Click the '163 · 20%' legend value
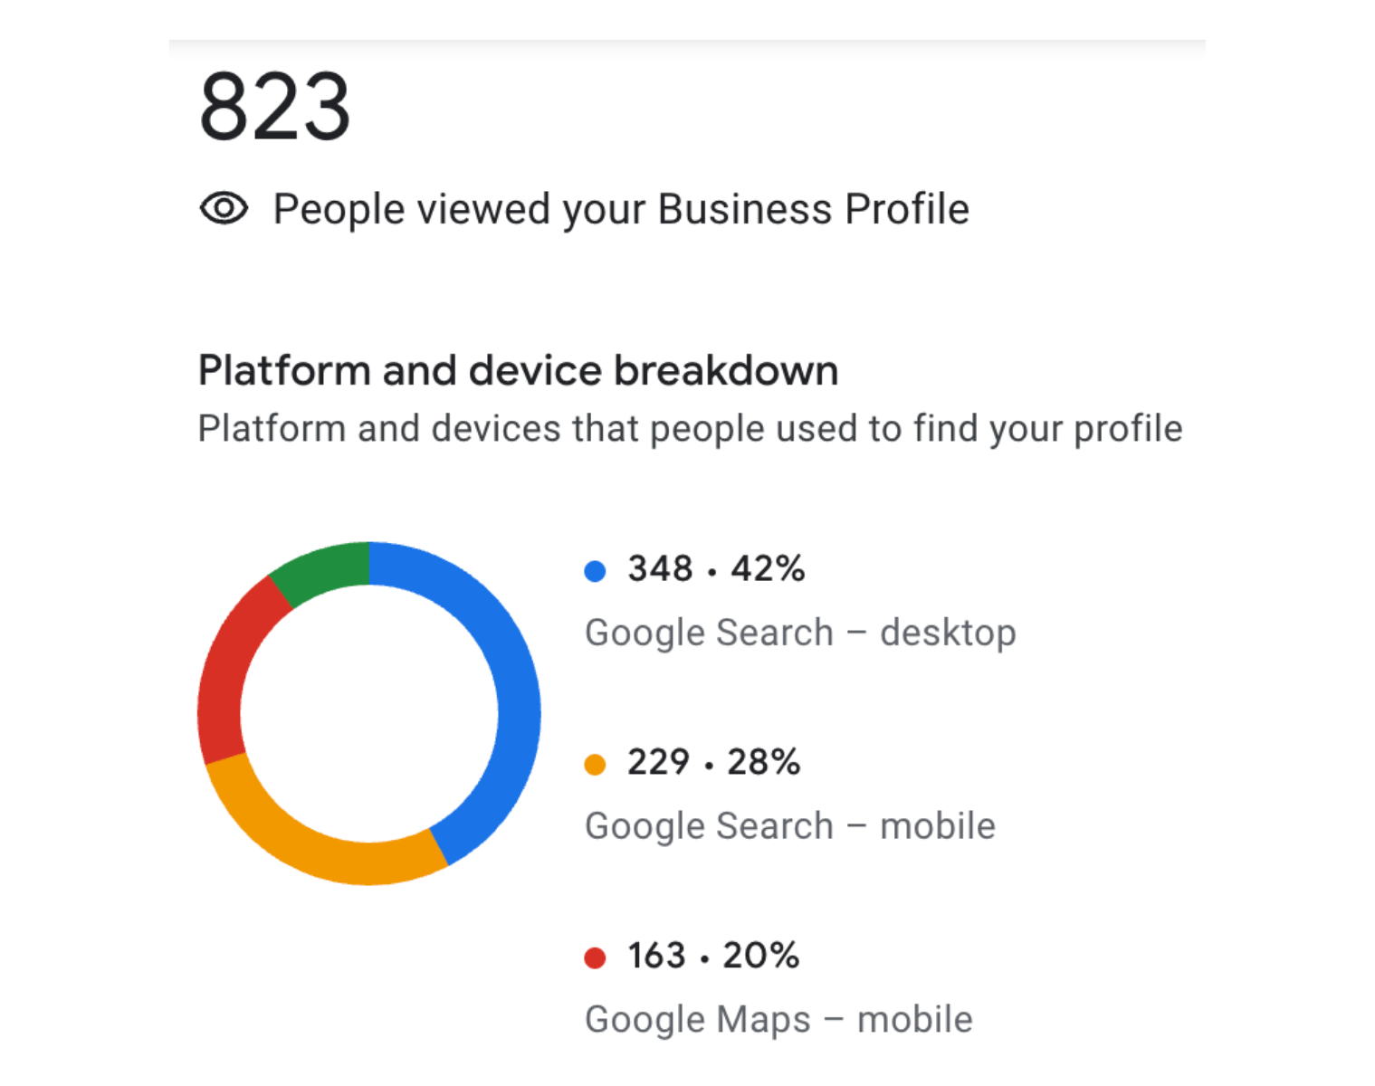 pyautogui.click(x=713, y=956)
